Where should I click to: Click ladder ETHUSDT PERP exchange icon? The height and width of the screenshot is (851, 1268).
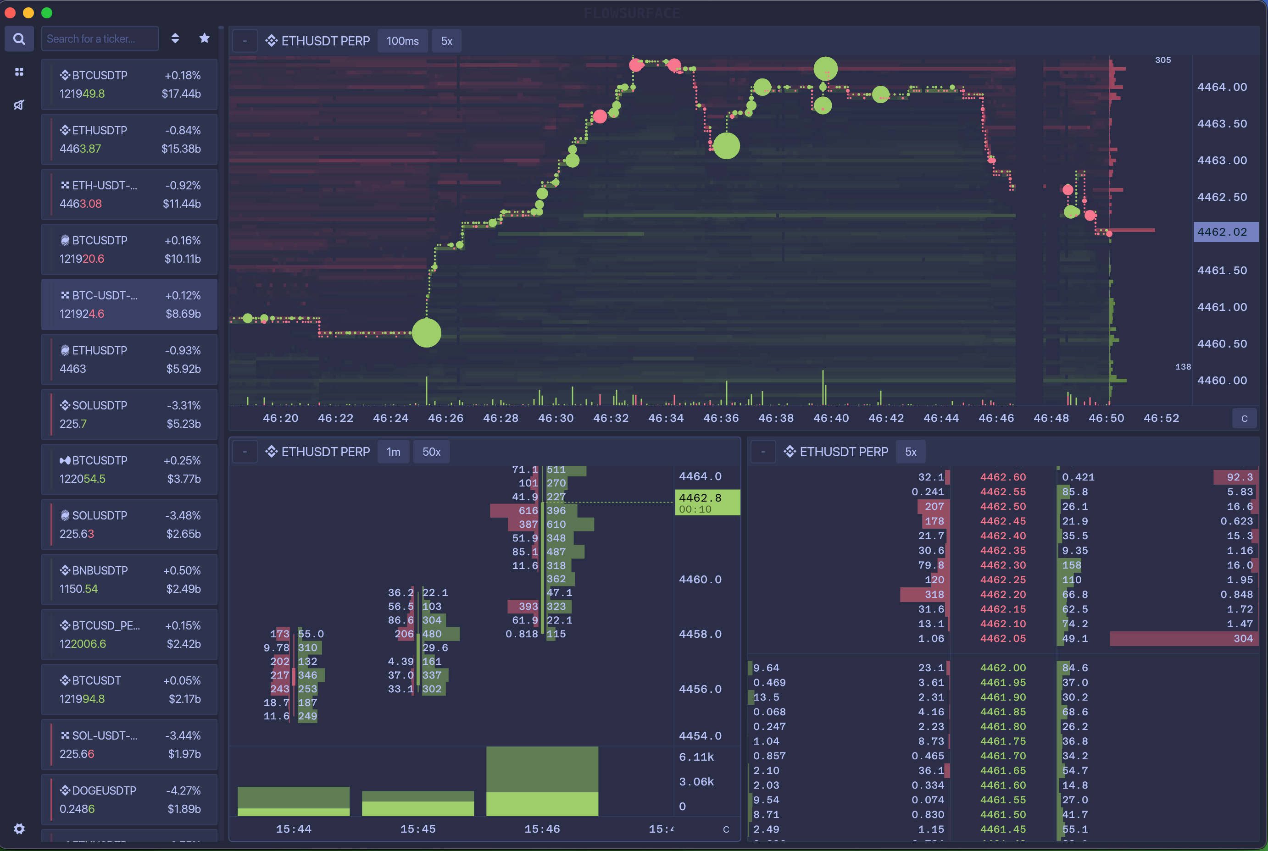tap(790, 452)
